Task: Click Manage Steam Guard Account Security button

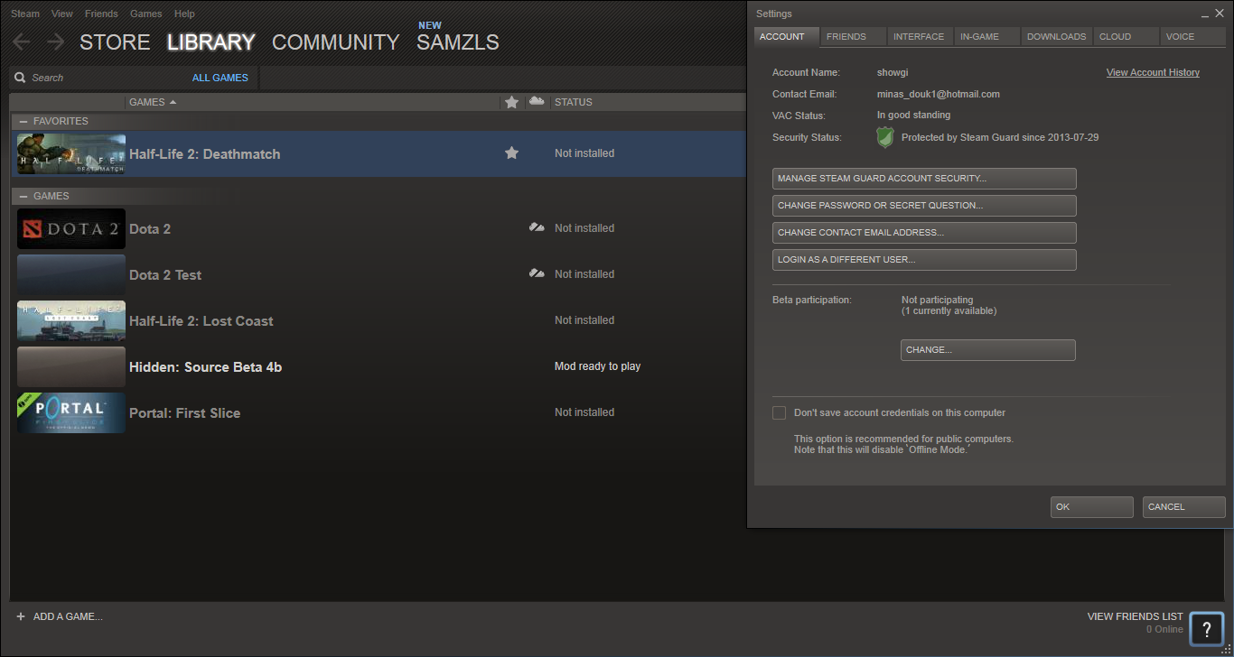Action: pos(924,179)
